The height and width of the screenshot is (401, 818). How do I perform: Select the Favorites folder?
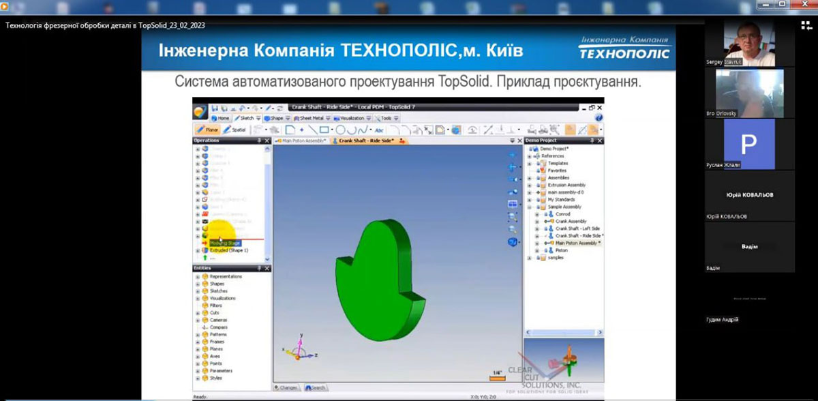(557, 170)
